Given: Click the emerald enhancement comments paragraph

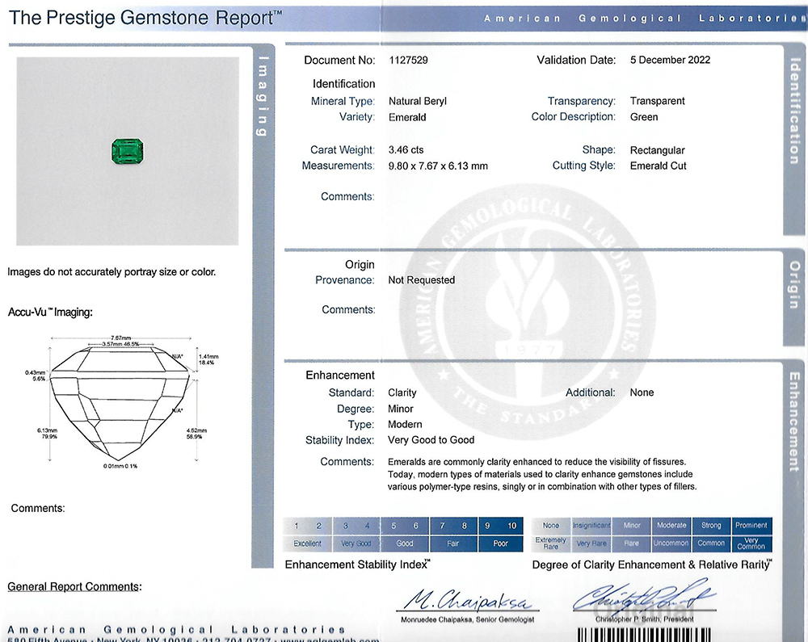Looking at the screenshot, I should pos(542,474).
